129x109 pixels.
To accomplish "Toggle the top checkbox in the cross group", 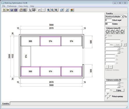I will [x=108, y=94].
